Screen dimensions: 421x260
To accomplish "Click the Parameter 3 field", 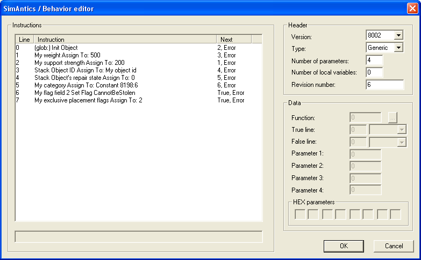I will click(366, 179).
